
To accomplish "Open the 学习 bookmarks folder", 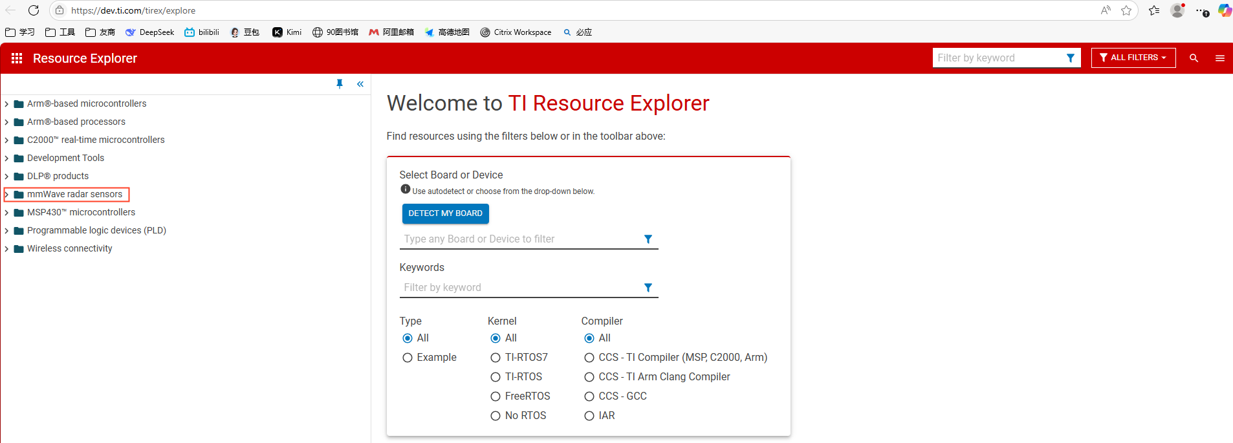I will click(20, 32).
